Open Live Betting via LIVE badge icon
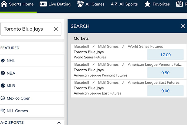 click(43, 4)
